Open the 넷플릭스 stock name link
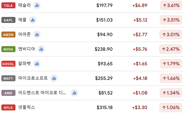This screenshot has height=115, width=185. coord(26,107)
